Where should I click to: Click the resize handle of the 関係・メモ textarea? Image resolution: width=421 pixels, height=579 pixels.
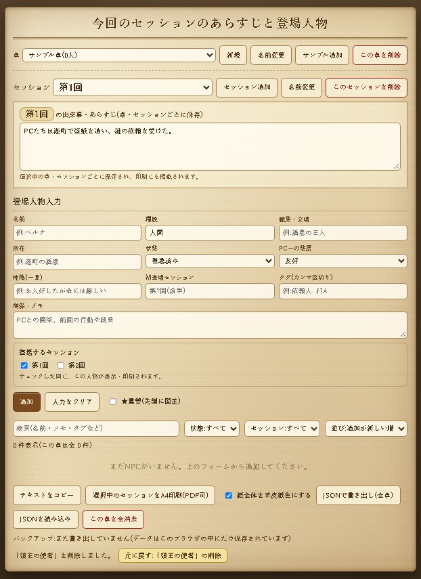pos(403,335)
